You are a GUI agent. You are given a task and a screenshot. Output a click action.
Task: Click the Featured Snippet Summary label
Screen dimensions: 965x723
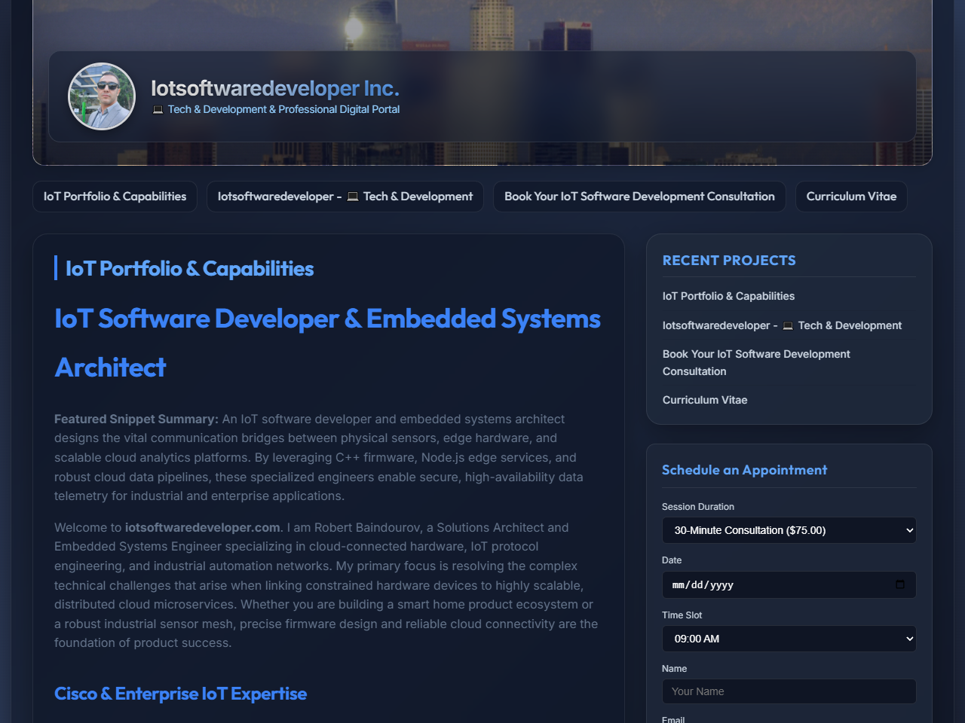[x=136, y=419]
